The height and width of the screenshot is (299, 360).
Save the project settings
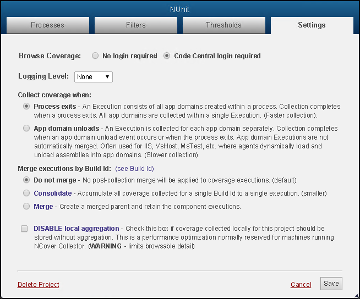coord(331,284)
